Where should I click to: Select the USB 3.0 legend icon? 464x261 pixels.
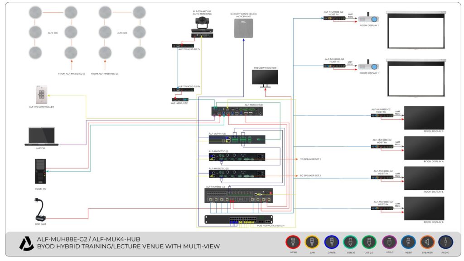click(x=350, y=242)
